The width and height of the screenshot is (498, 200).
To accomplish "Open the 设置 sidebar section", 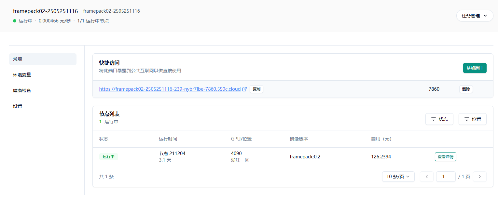I will point(18,106).
